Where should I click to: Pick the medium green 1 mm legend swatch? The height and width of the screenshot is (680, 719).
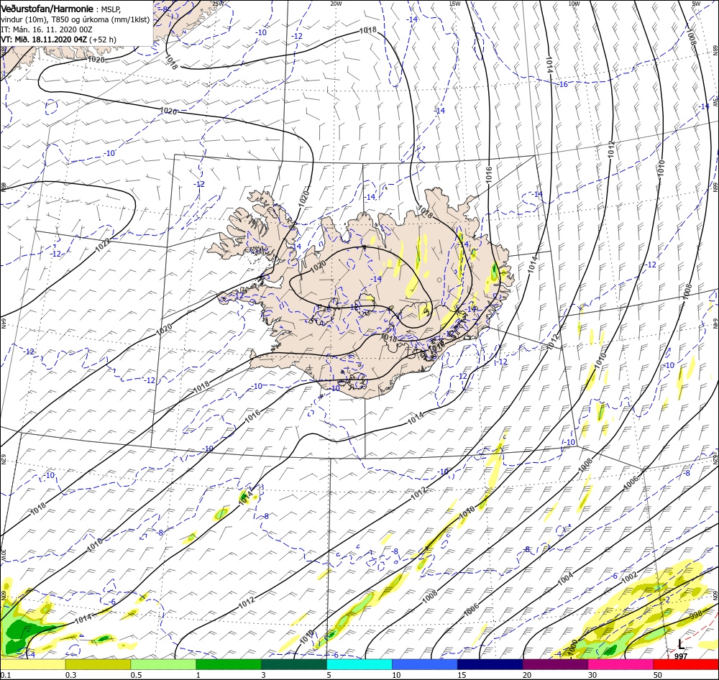(x=229, y=664)
